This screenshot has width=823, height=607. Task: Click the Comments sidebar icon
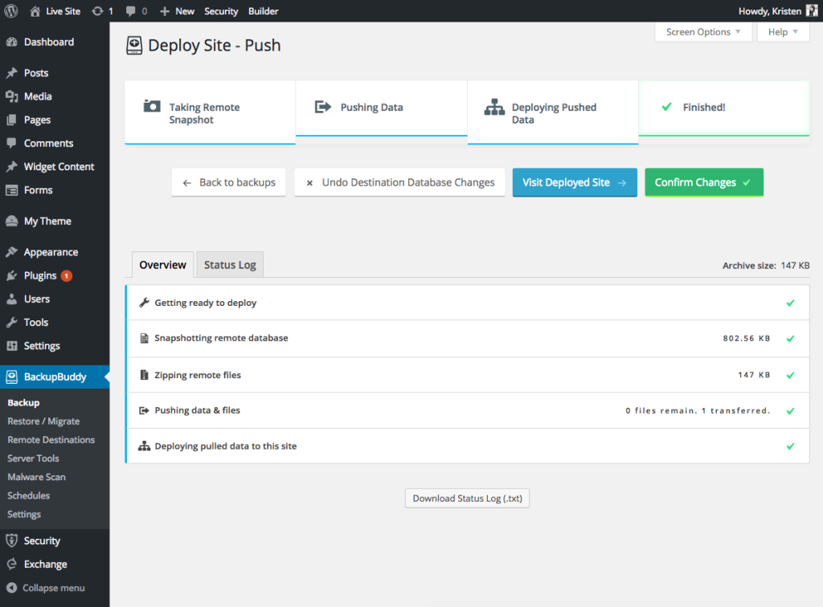(x=11, y=143)
